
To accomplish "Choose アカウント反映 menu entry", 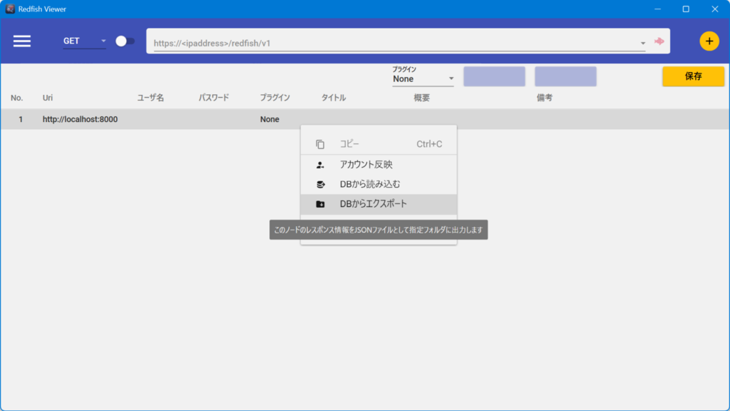I will pos(379,165).
